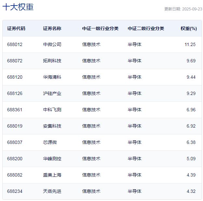Click 半导体 in the 芯源微 row
Image resolution: width=203 pixels, height=201 pixels.
134,142
